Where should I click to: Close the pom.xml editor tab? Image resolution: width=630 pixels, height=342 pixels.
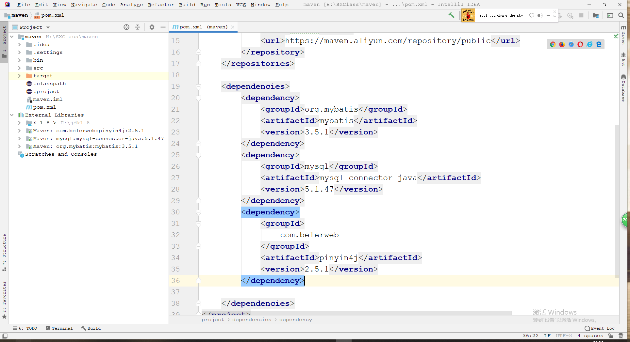[x=233, y=27]
